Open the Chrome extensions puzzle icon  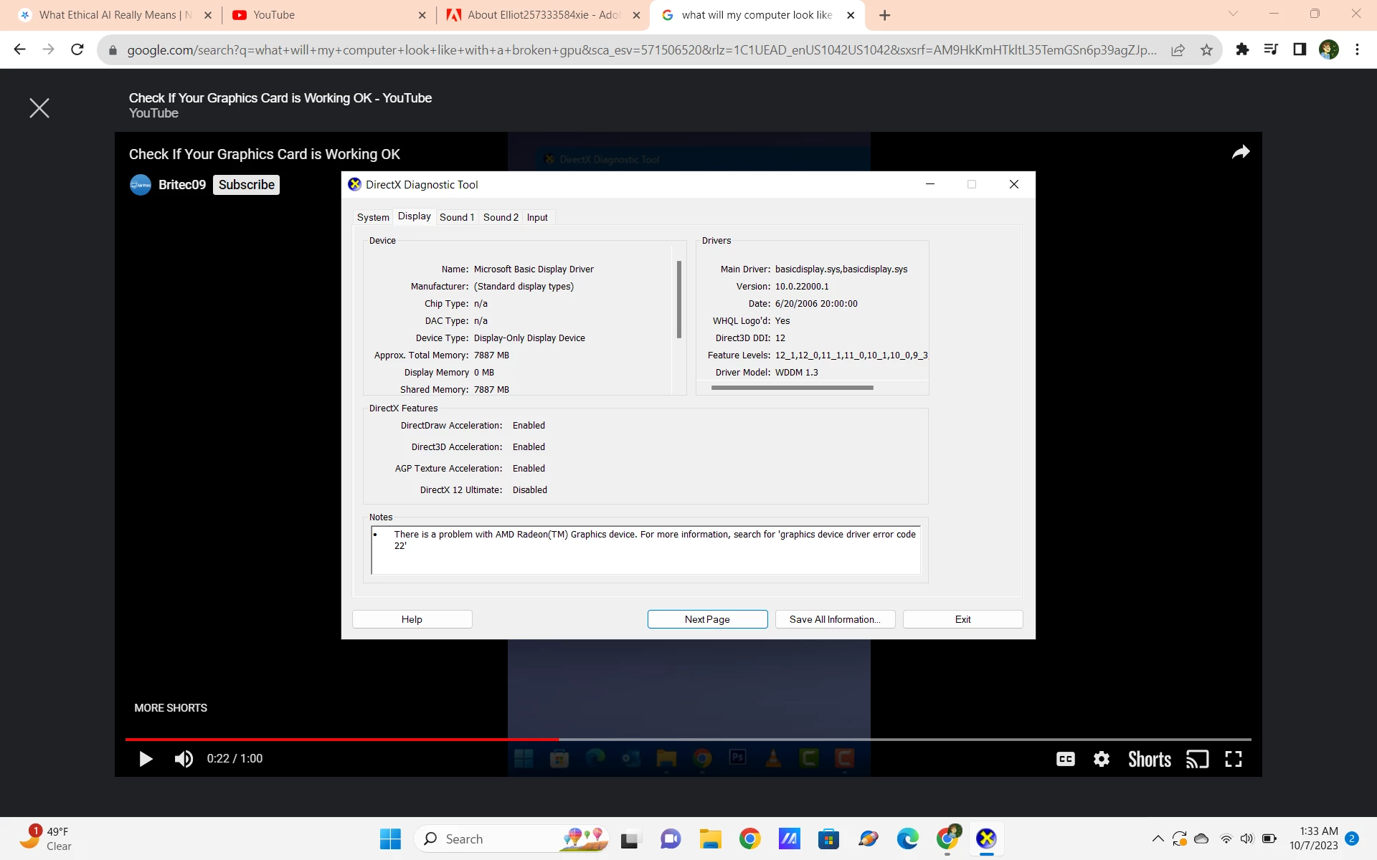pyautogui.click(x=1242, y=49)
